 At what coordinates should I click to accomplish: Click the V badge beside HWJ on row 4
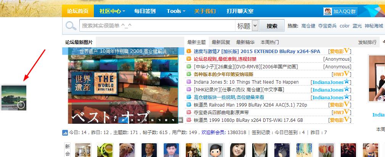(x=346, y=73)
